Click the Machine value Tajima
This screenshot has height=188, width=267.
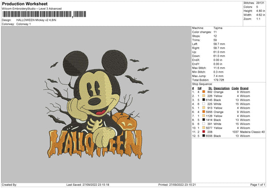[x=218, y=28]
